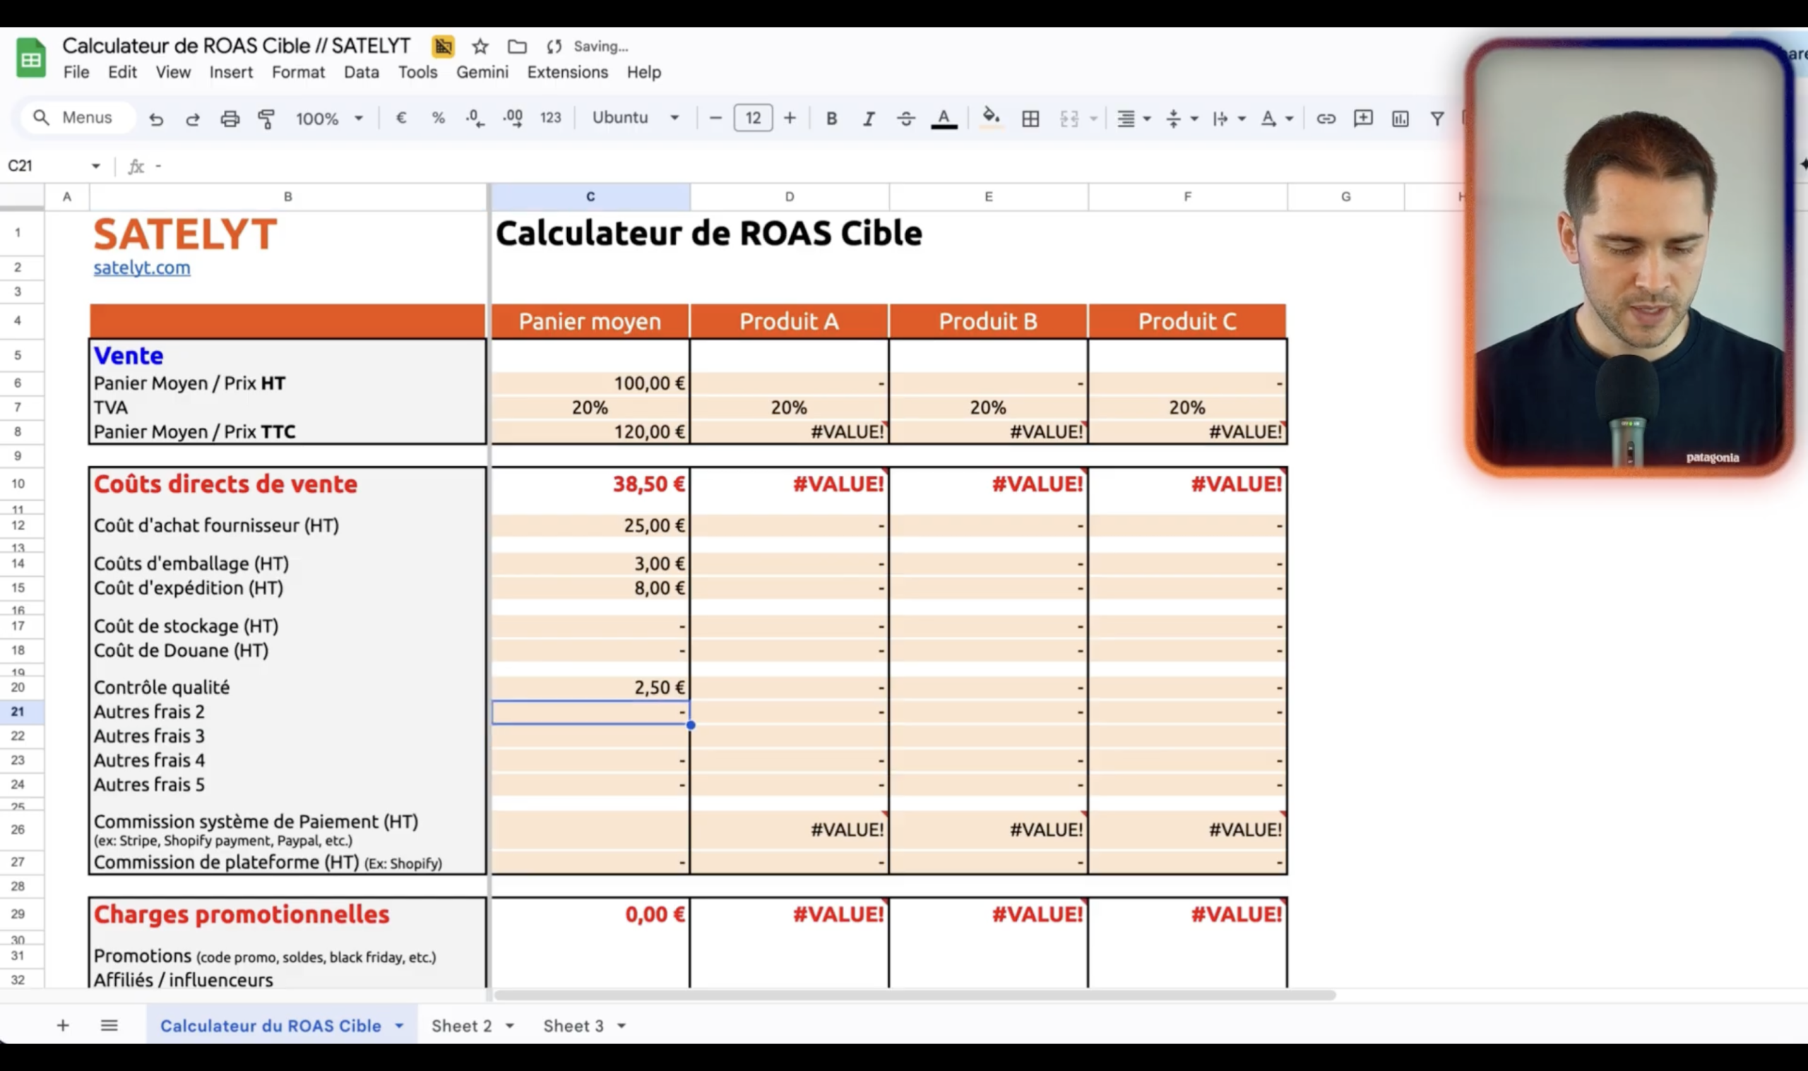The width and height of the screenshot is (1808, 1071).
Task: Open the borders icon
Action: click(x=1030, y=119)
